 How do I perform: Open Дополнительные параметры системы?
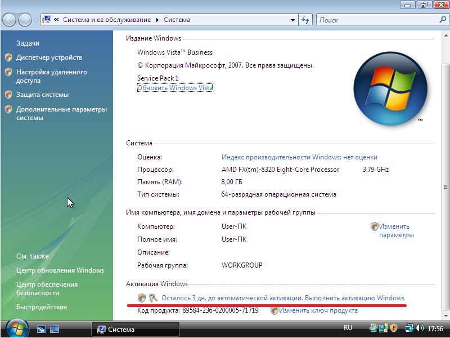tap(61, 114)
